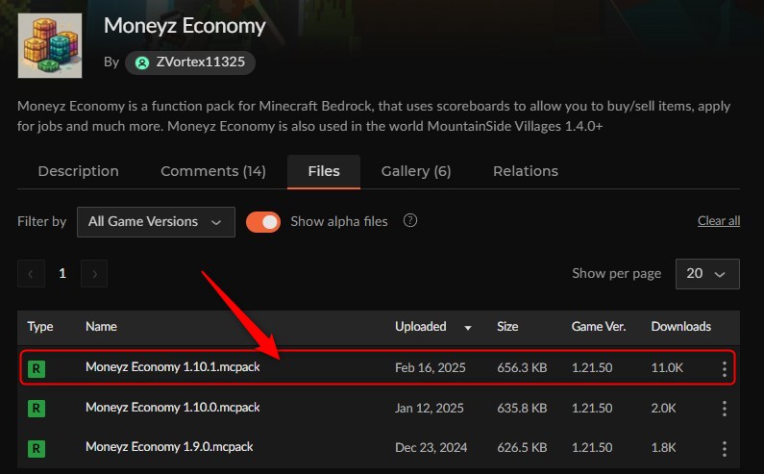The width and height of the screenshot is (764, 474).
Task: Go to the next page arrow
Action: [x=94, y=274]
